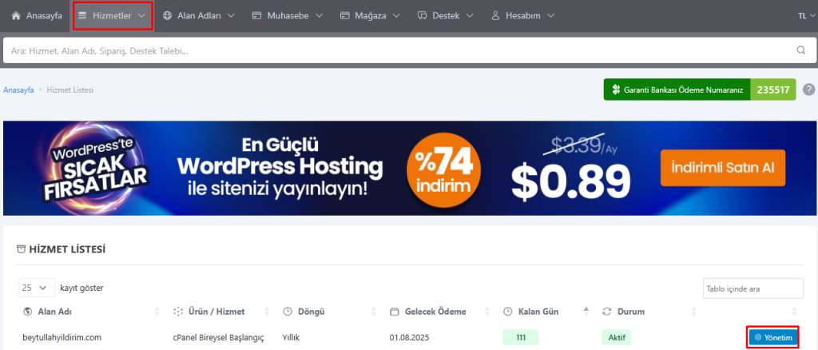Click the 111 remaining days badge
818x350 pixels.
(x=521, y=337)
